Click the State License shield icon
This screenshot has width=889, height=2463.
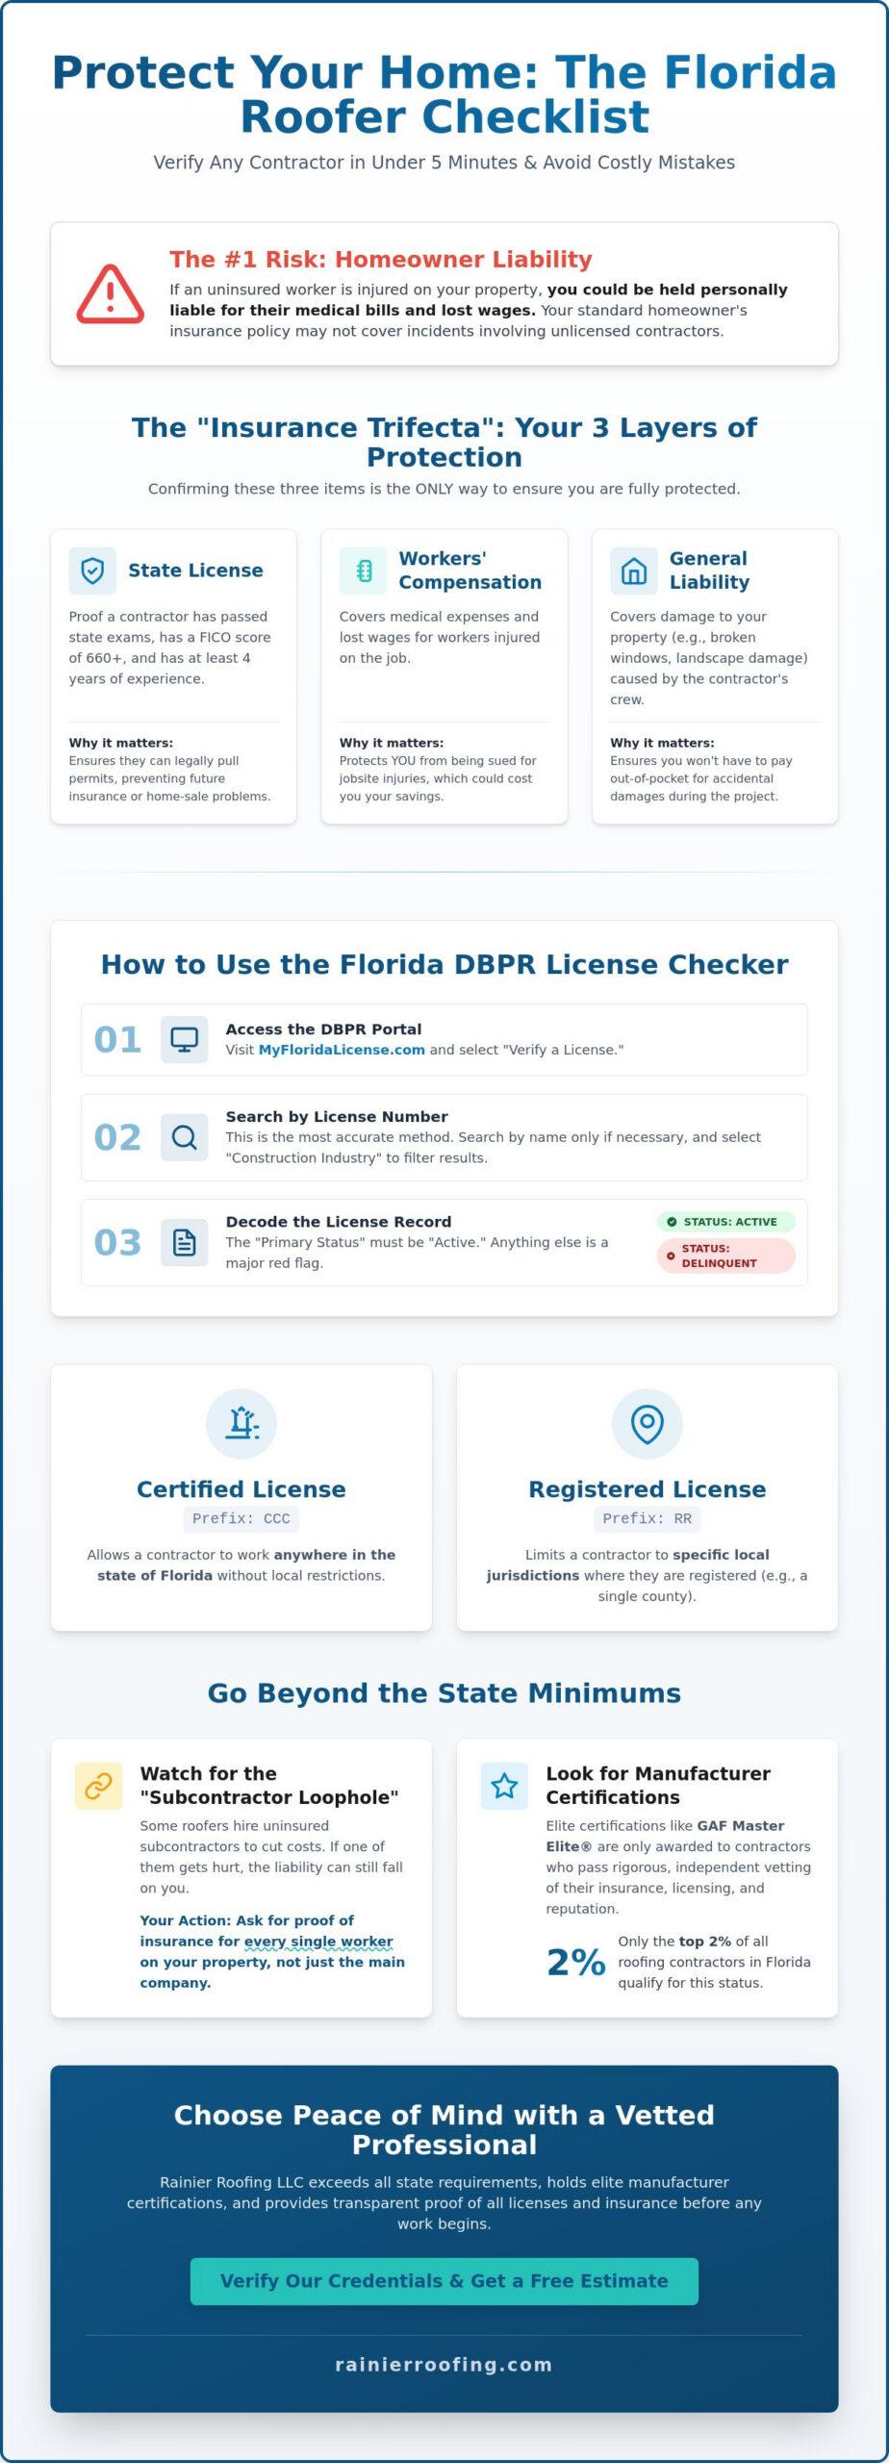click(92, 571)
